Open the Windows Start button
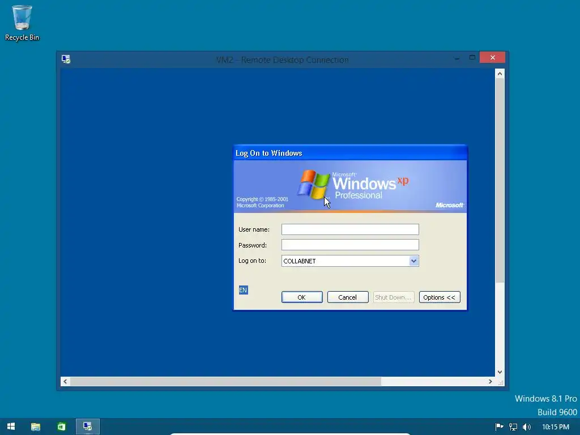 [x=11, y=427]
